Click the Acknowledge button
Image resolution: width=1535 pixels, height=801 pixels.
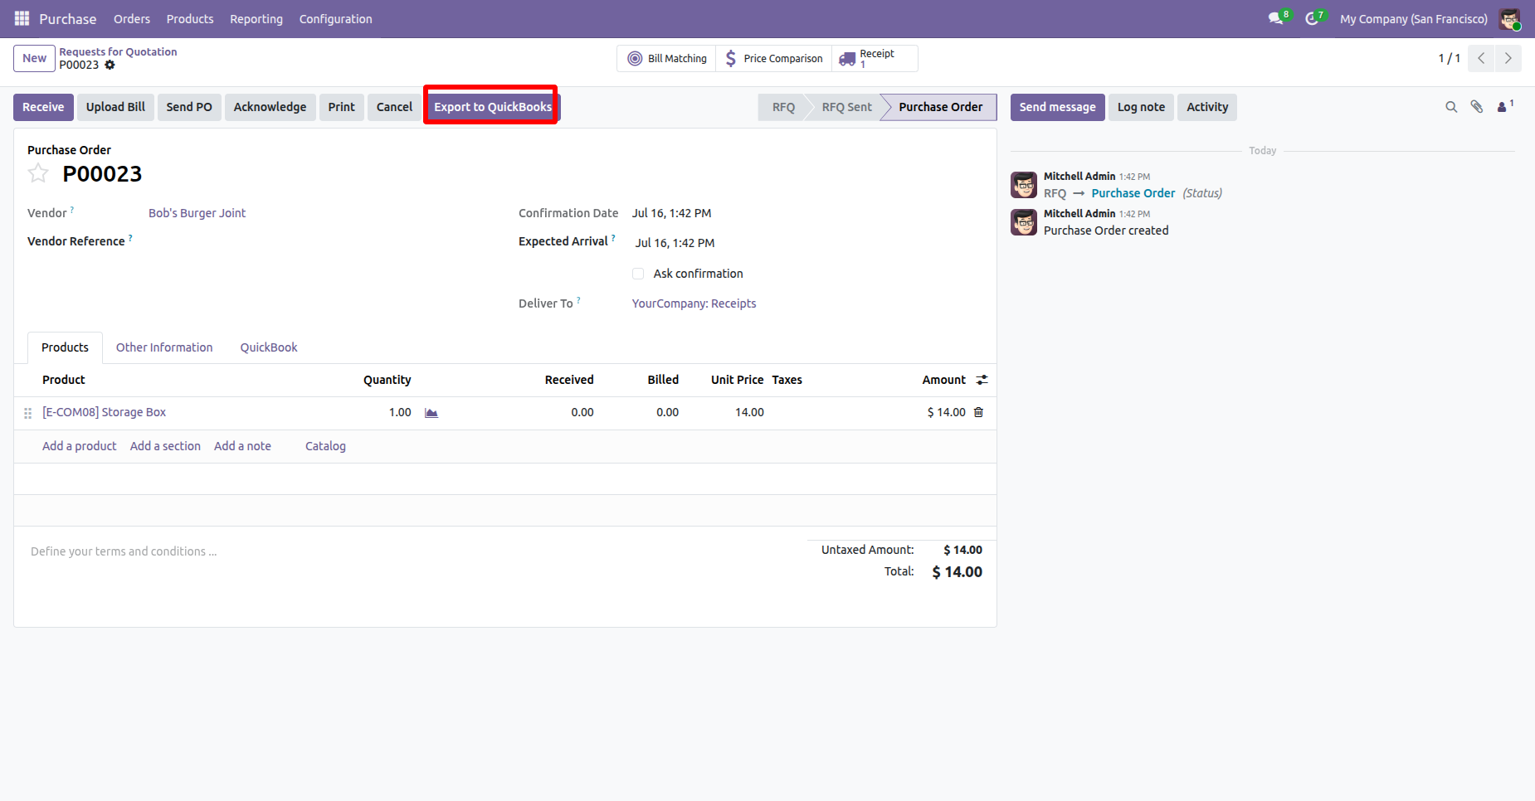pos(270,107)
